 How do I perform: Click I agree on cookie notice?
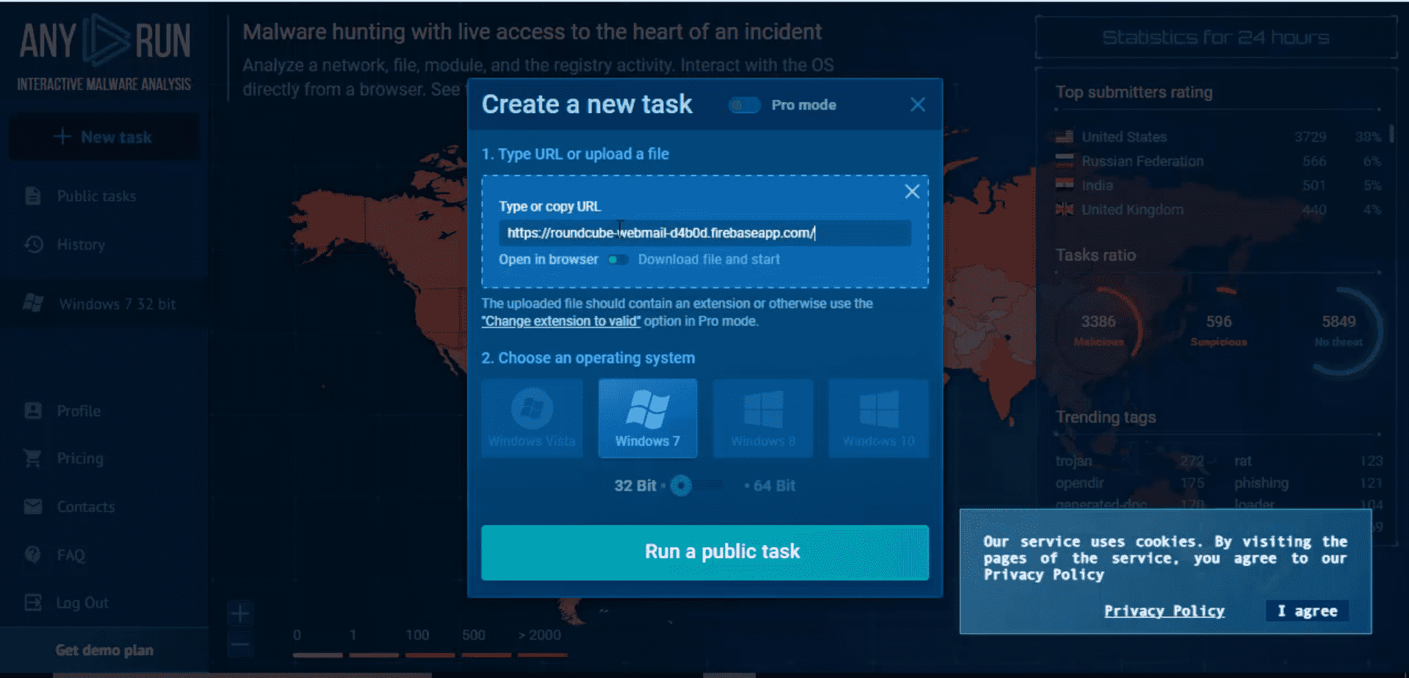click(x=1307, y=611)
